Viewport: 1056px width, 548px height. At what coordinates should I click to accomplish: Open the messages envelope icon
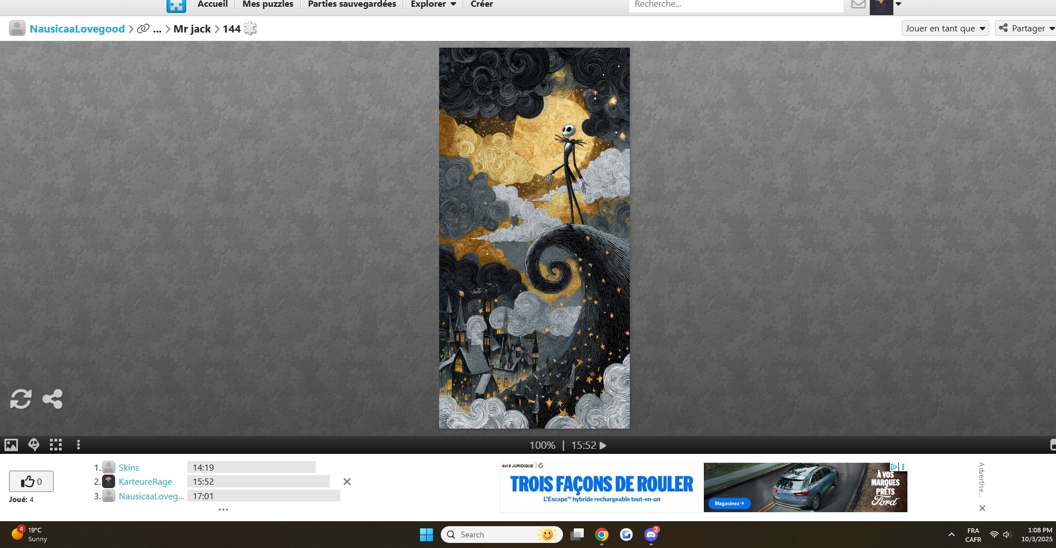(858, 4)
